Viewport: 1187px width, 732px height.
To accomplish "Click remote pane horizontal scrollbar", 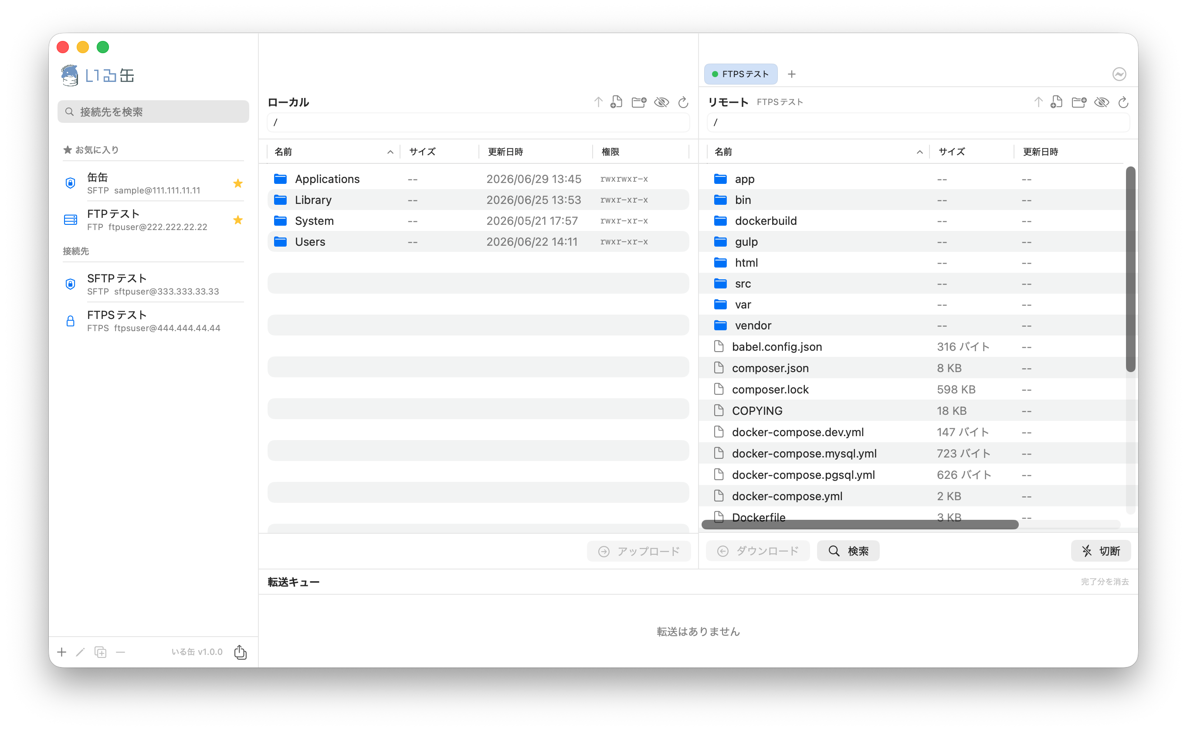I will pyautogui.click(x=860, y=525).
